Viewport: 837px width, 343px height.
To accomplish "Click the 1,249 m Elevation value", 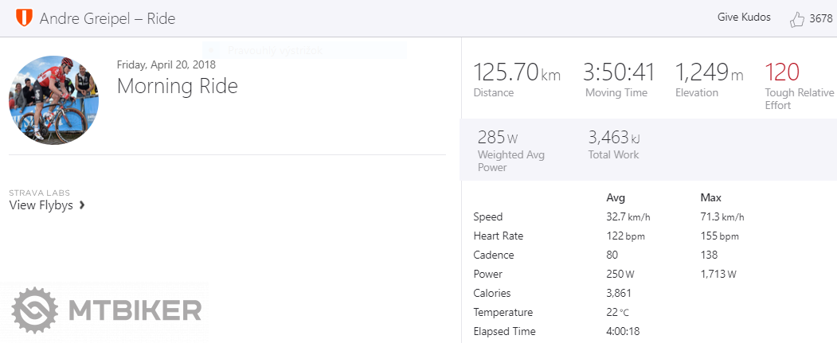I will (x=709, y=72).
